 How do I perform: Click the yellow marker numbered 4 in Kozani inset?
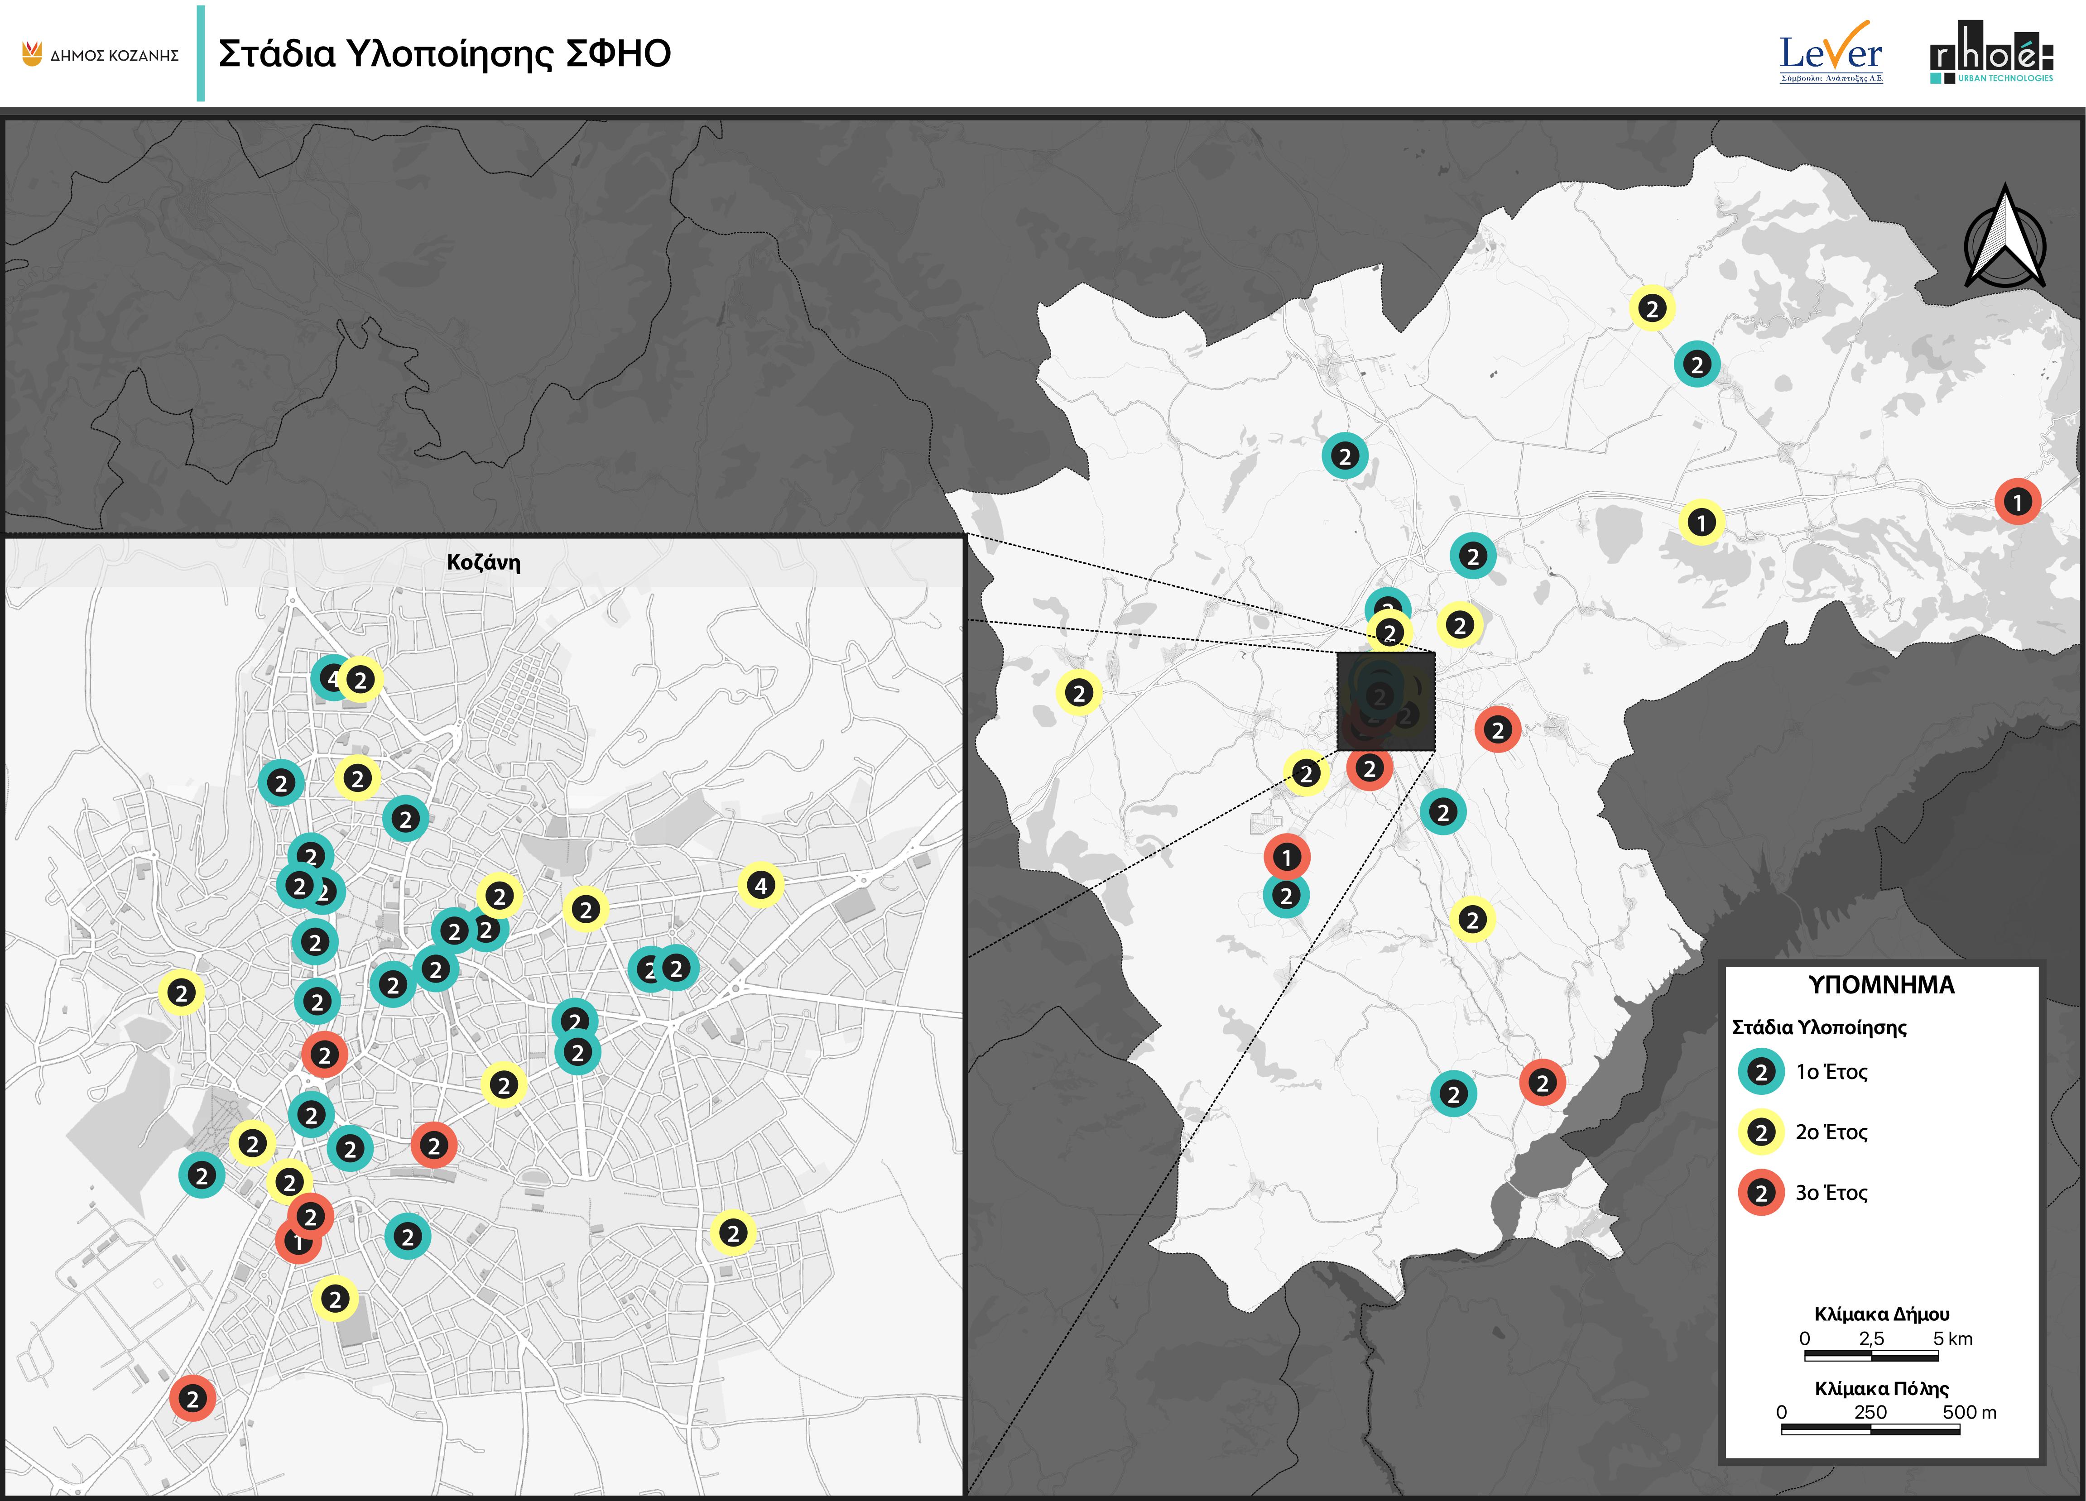pyautogui.click(x=761, y=886)
